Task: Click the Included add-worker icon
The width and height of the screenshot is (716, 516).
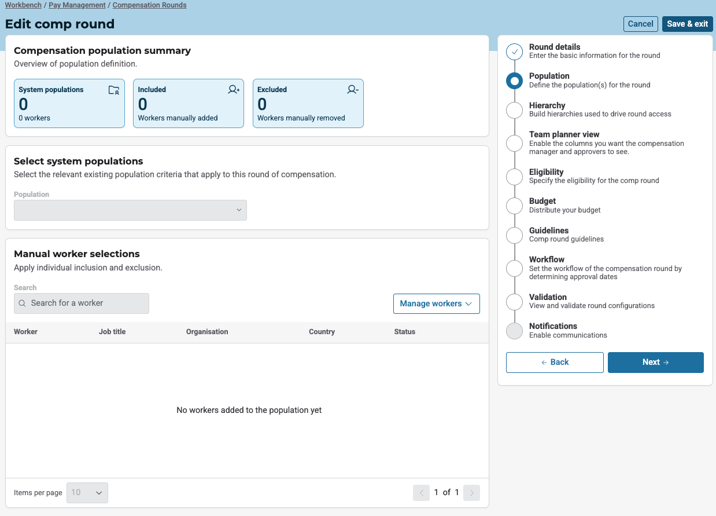Action: point(234,90)
